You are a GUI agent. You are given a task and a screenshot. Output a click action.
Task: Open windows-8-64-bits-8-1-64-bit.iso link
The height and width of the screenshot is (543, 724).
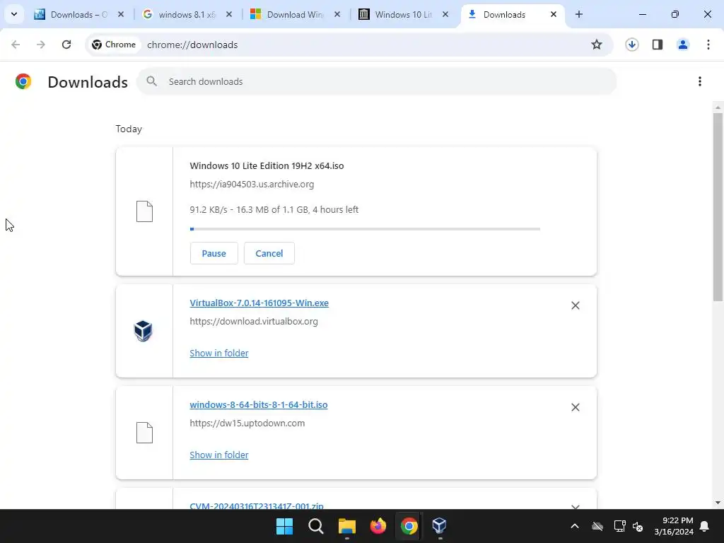(x=259, y=404)
